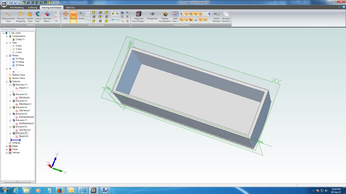The height and width of the screenshot is (194, 346).
Task: Enable Display Acceleration
Action: click(x=165, y=16)
